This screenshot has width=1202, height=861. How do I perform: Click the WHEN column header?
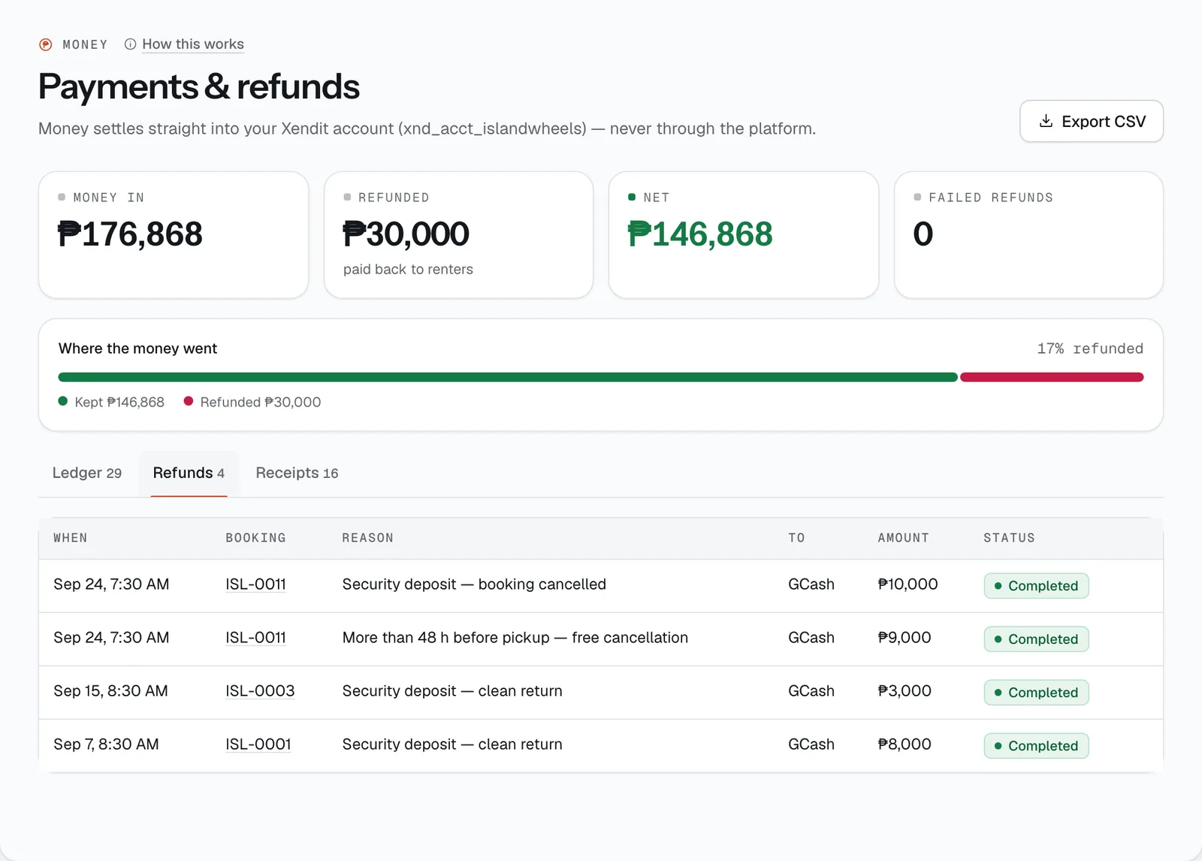tap(70, 538)
